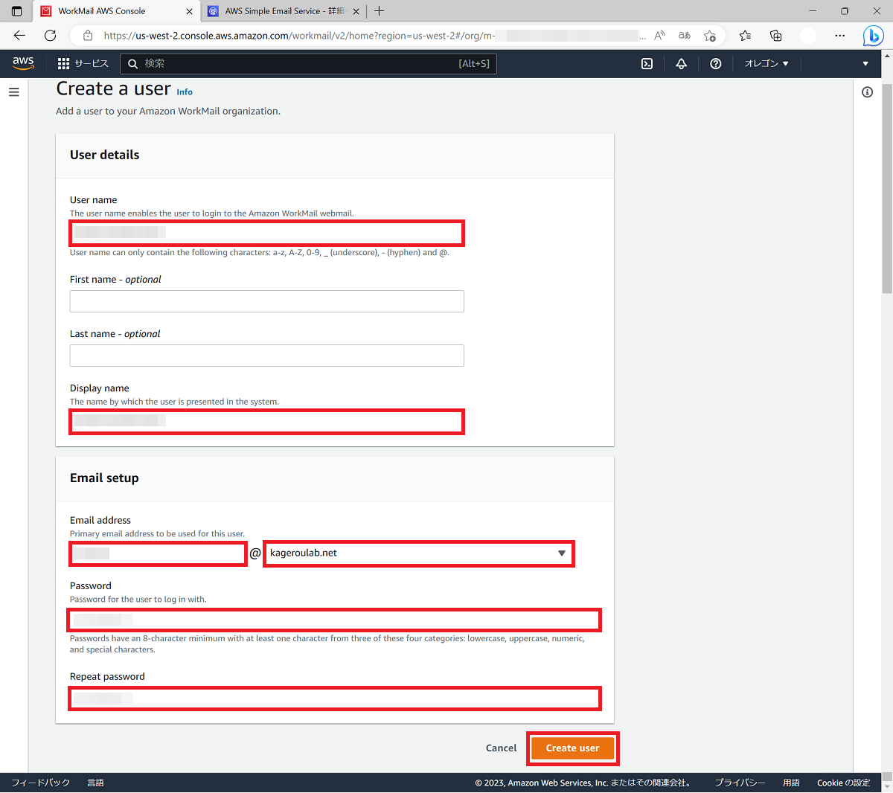The height and width of the screenshot is (793, 893).
Task: Refresh the page with the reload icon
Action: coord(50,35)
